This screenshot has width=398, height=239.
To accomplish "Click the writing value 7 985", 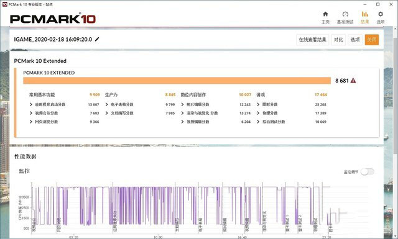I will [170, 113].
